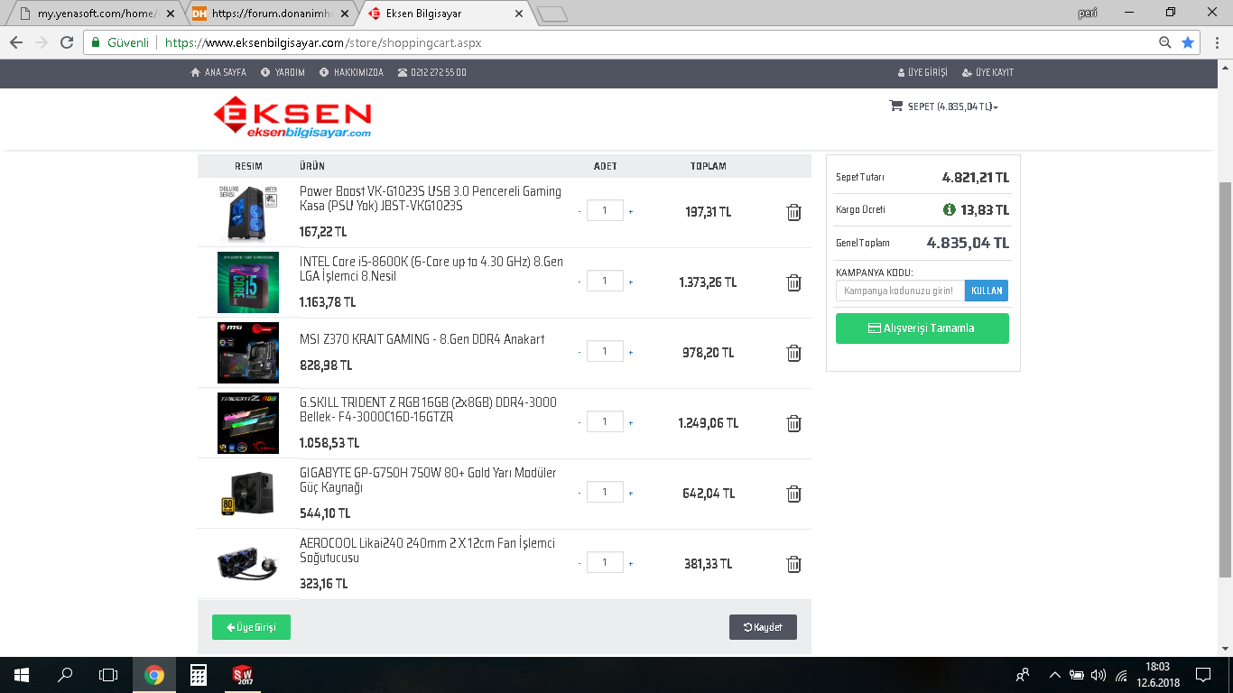Increase quantity of G.SKILL TRIDENT Z

click(x=631, y=423)
